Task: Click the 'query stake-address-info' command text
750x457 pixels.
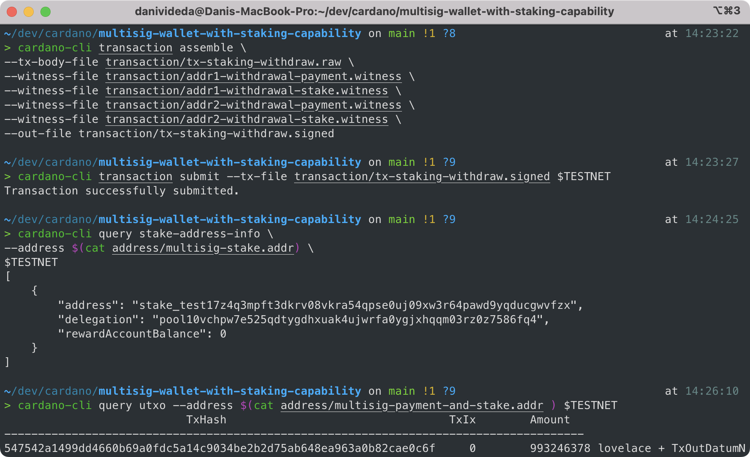Action: 179,234
